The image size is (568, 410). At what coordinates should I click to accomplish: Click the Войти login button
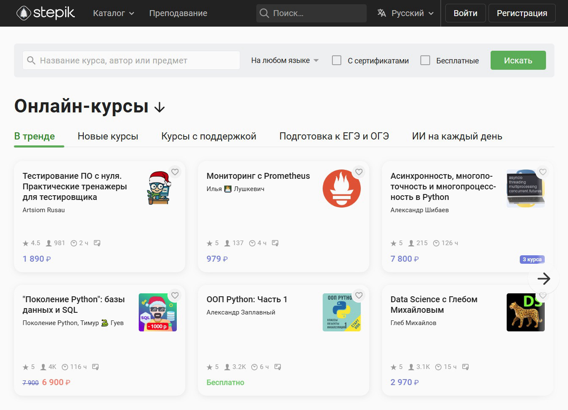[465, 13]
